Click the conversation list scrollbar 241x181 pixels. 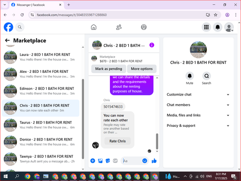(x=83, y=119)
